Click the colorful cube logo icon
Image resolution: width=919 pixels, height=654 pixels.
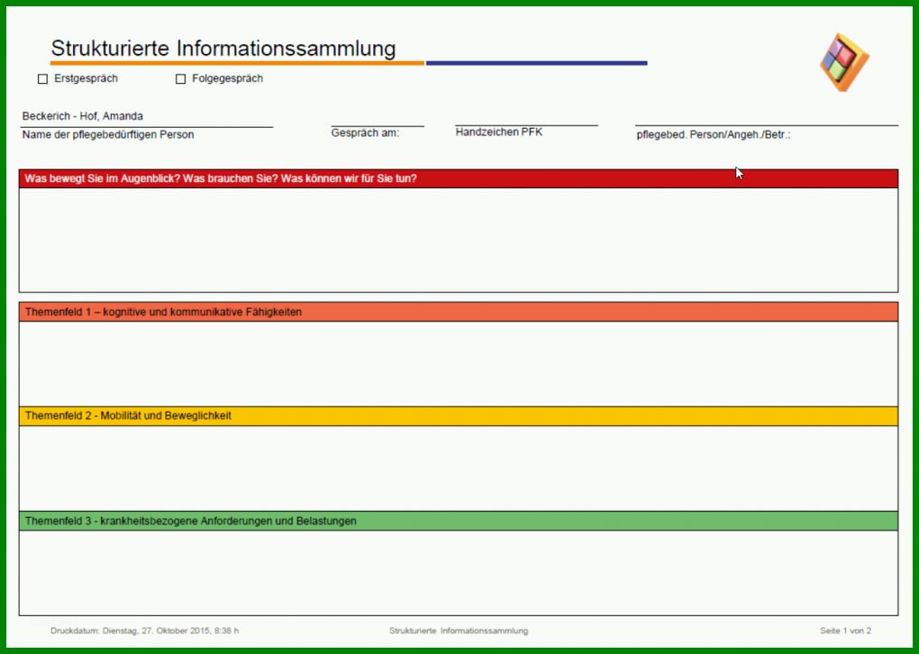tap(844, 62)
